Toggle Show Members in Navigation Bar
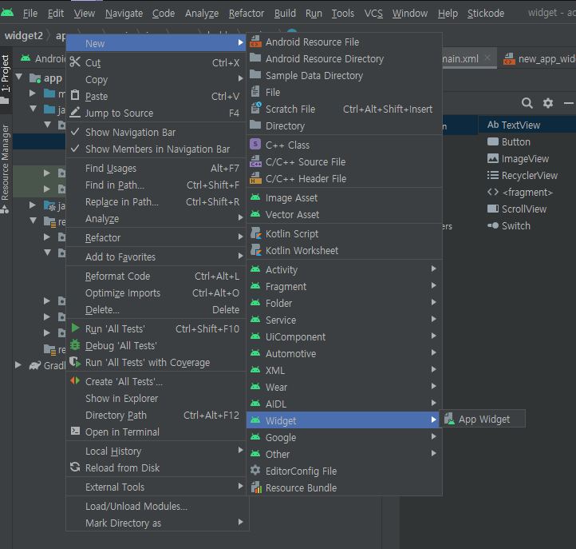Image resolution: width=576 pixels, height=549 pixels. point(157,149)
